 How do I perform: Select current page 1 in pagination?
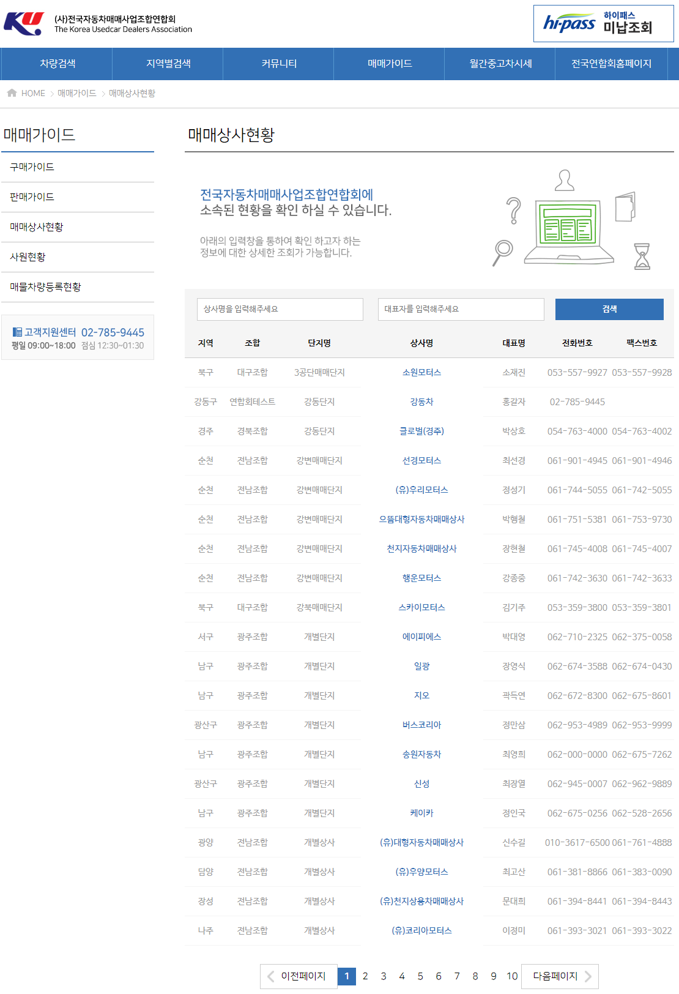347,976
